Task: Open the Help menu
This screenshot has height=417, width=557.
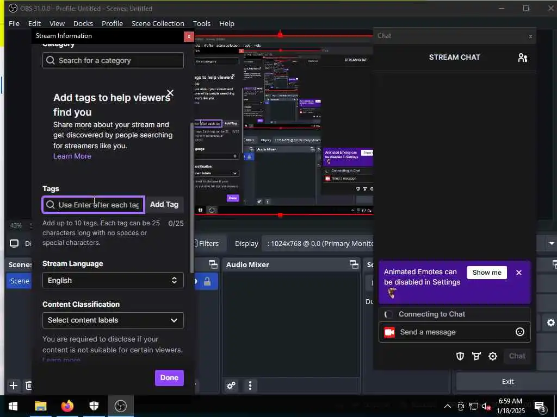Action: click(x=227, y=23)
